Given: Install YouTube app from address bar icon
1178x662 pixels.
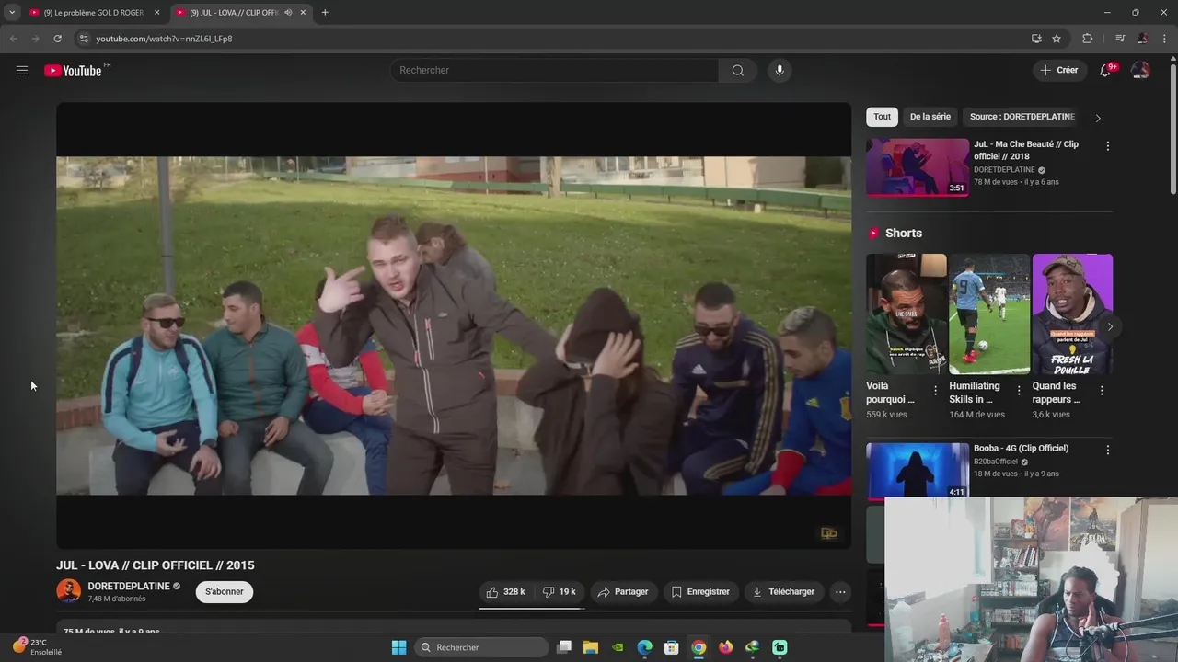Looking at the screenshot, I should 1036,39.
